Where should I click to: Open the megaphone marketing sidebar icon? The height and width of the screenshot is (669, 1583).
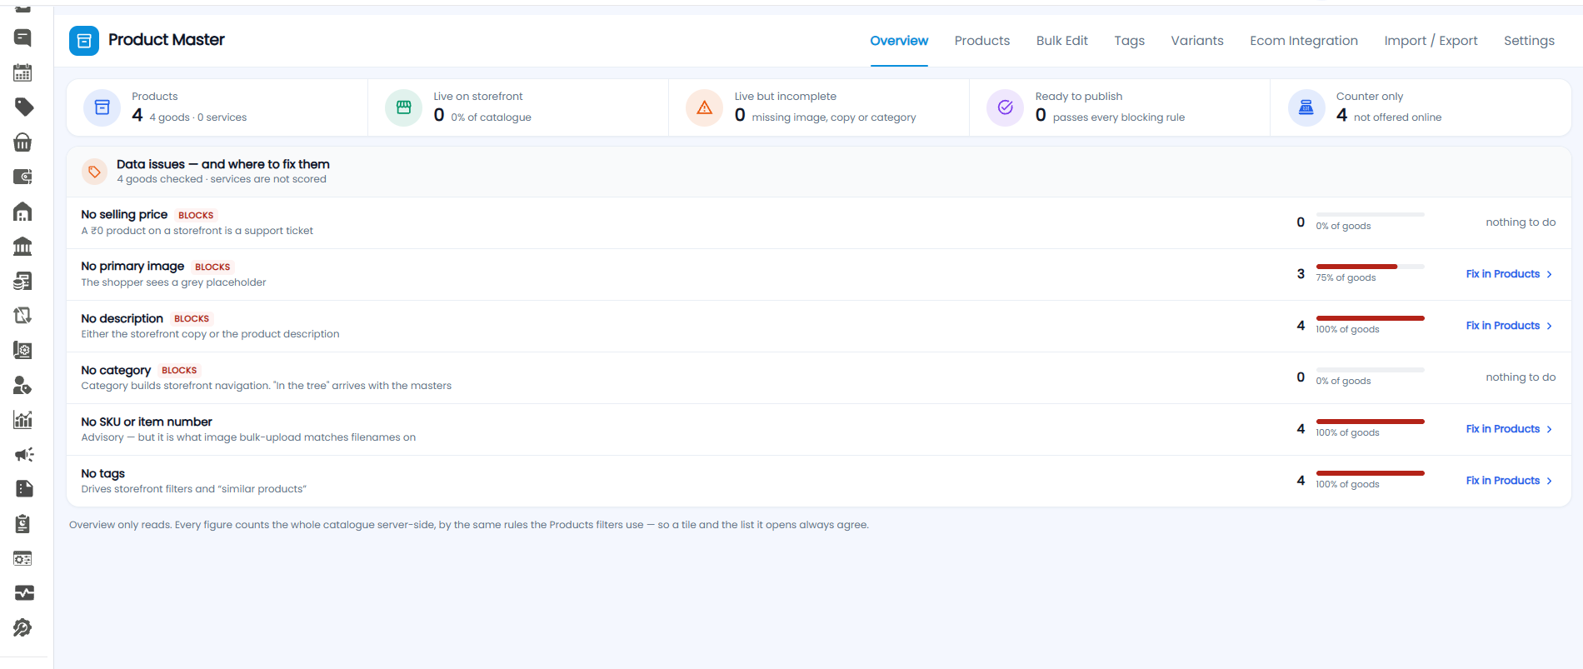[23, 454]
